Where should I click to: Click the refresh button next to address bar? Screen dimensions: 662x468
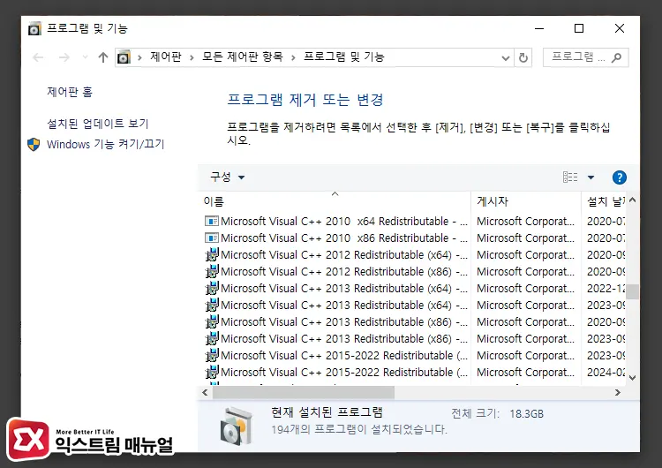pyautogui.click(x=524, y=57)
